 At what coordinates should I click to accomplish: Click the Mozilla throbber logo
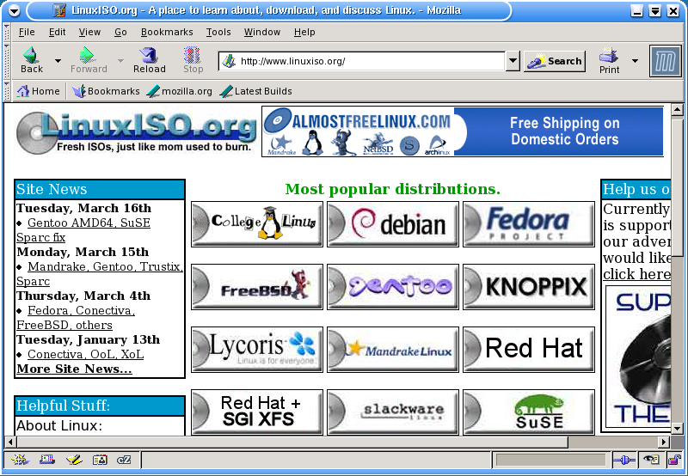(x=665, y=61)
